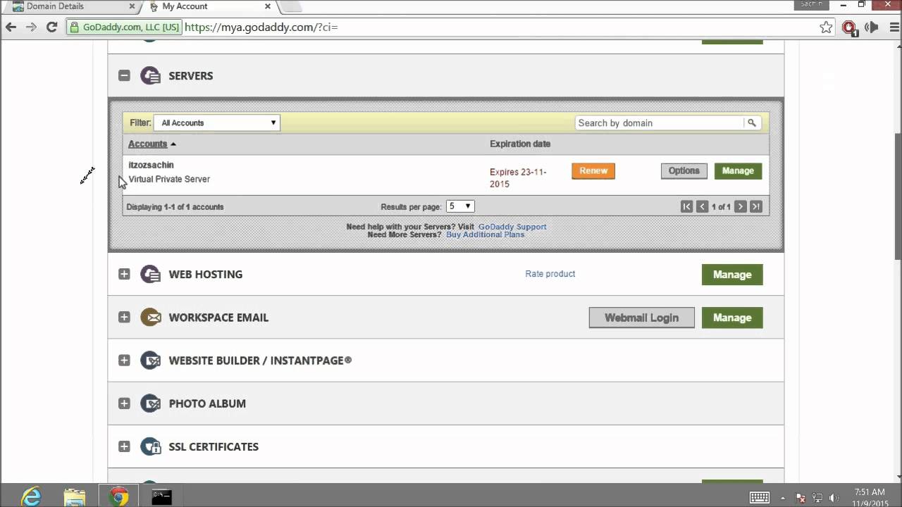Click the Search by domain field
Image resolution: width=902 pixels, height=507 pixels.
[x=660, y=123]
